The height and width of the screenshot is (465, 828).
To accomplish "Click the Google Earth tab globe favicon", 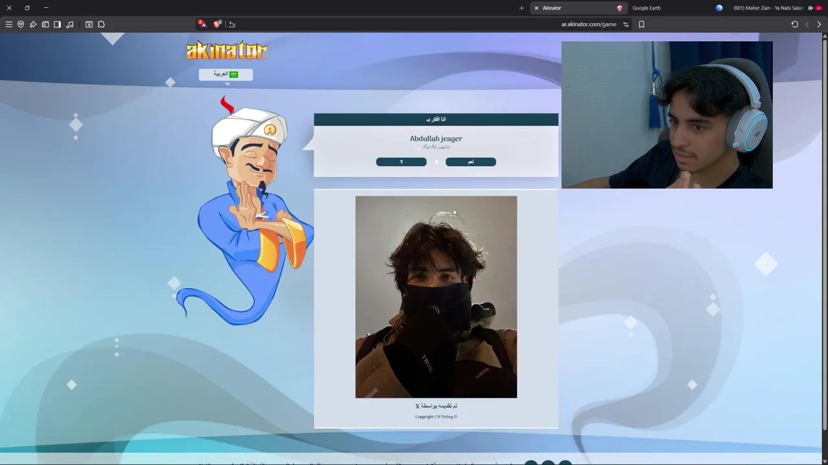I will [719, 8].
